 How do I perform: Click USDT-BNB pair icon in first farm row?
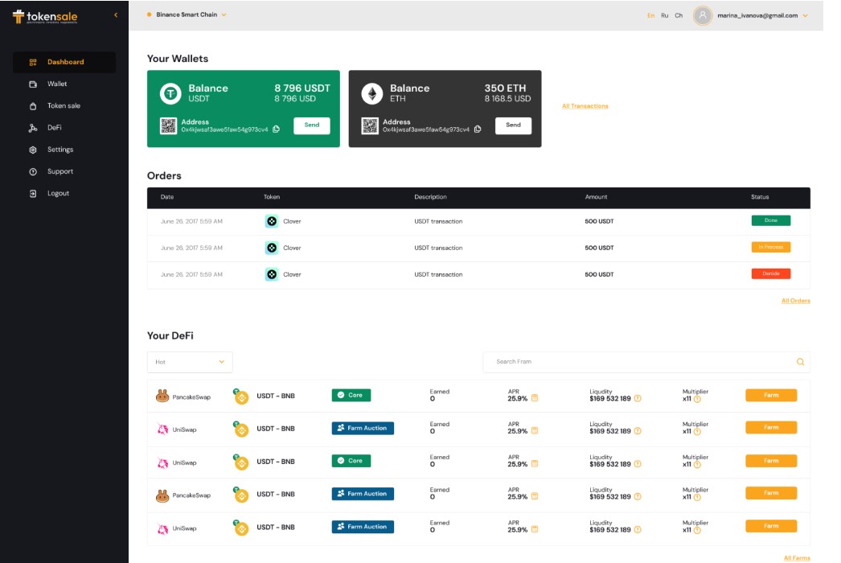click(241, 396)
